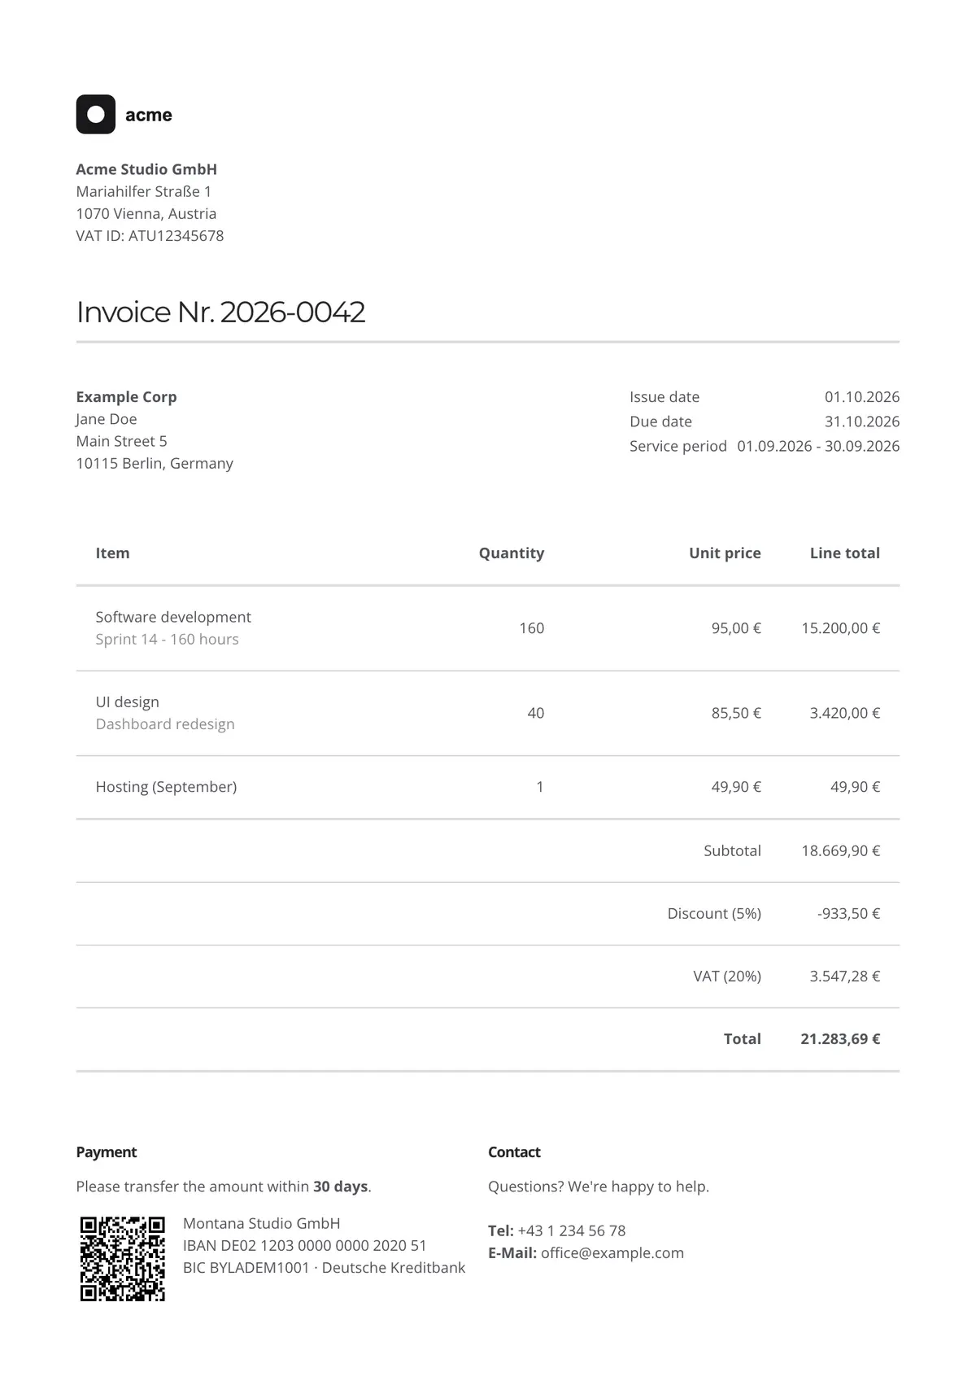Click the 'Sprint 14 - 160 hours' description

click(168, 639)
